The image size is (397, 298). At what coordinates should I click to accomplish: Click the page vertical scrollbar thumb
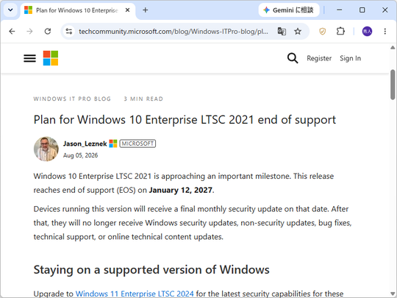[x=393, y=85]
